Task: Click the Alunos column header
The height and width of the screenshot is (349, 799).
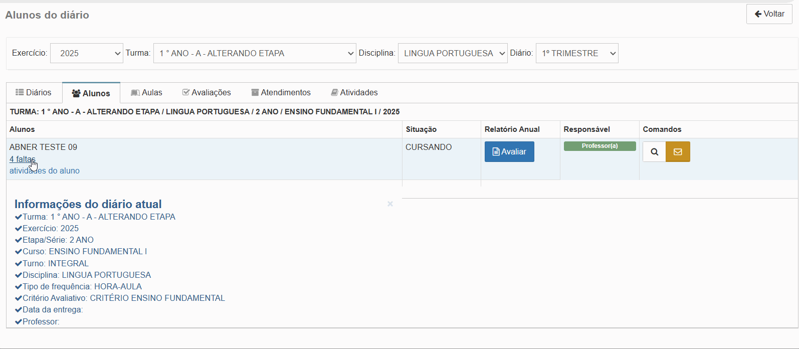Action: click(22, 129)
